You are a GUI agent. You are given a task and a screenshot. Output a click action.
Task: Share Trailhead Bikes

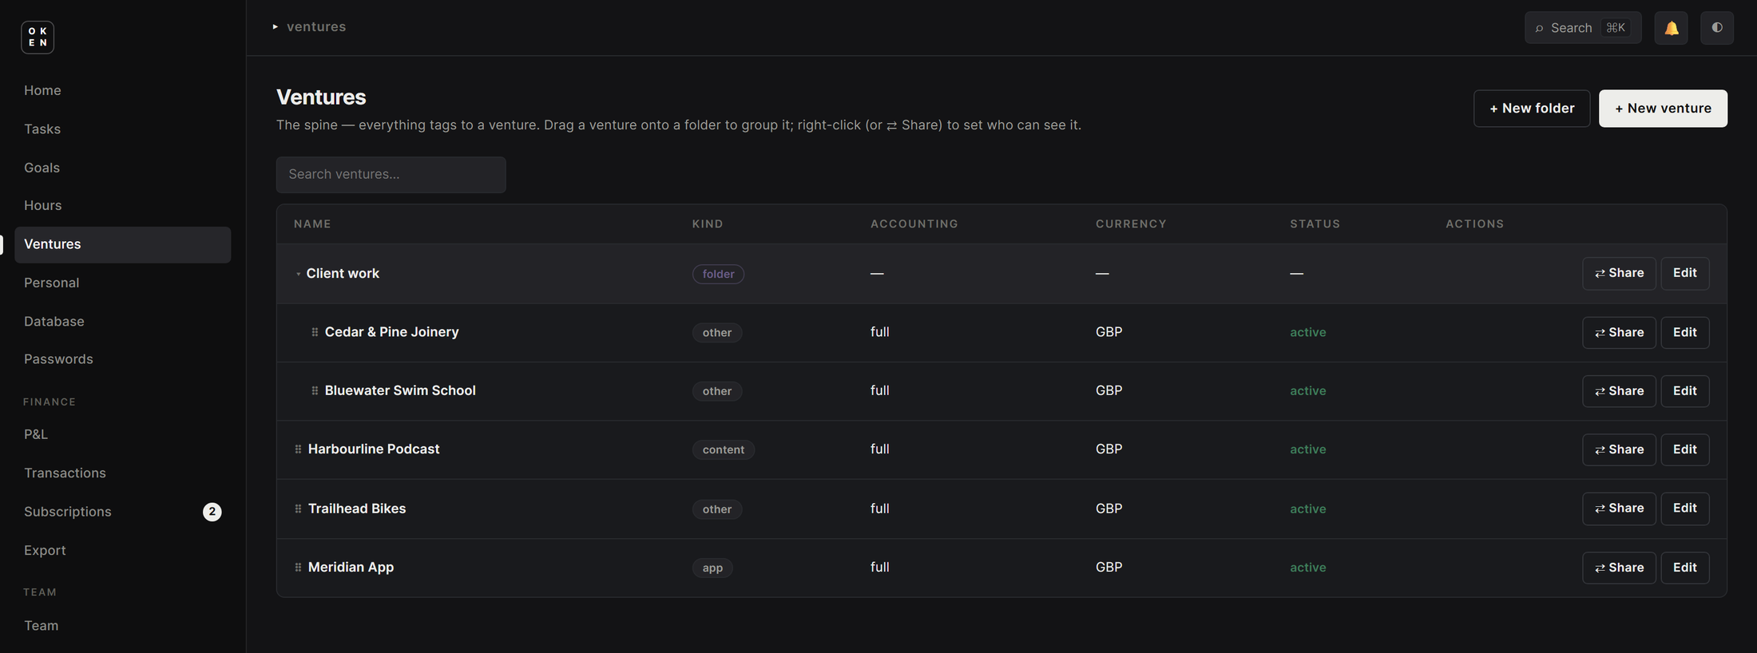coord(1619,509)
